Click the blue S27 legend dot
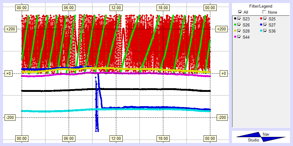293x146 pixels. (261, 25)
